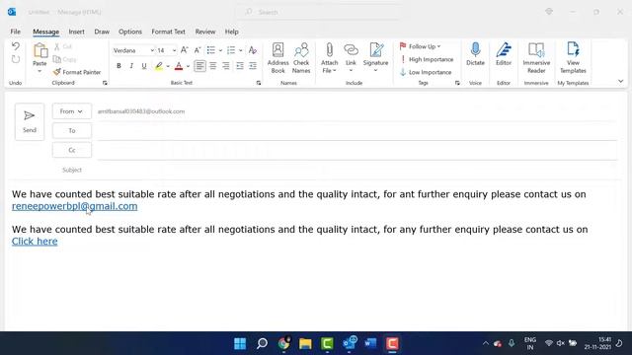Open the File menu
This screenshot has width=632, height=355.
16,32
